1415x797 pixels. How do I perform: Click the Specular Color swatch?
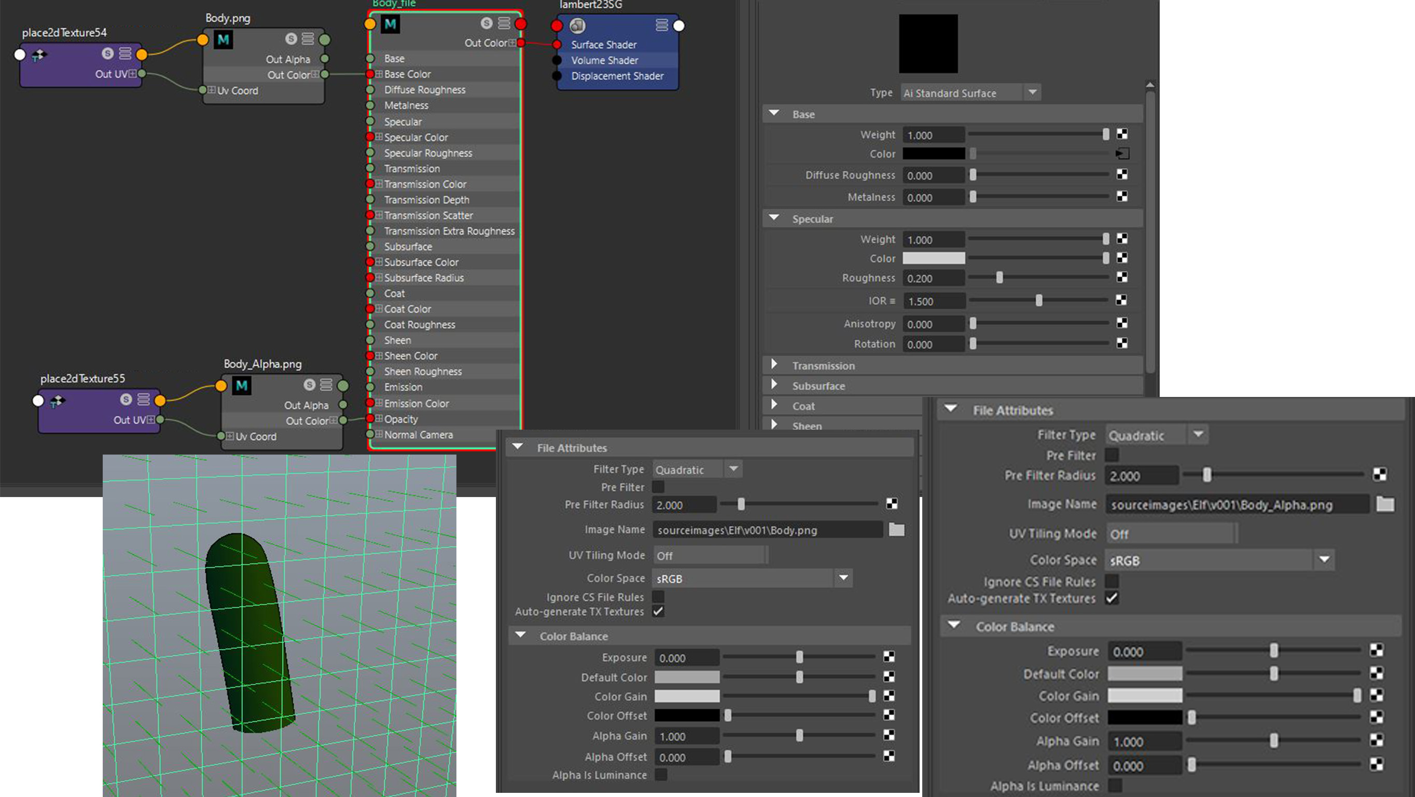(x=934, y=258)
